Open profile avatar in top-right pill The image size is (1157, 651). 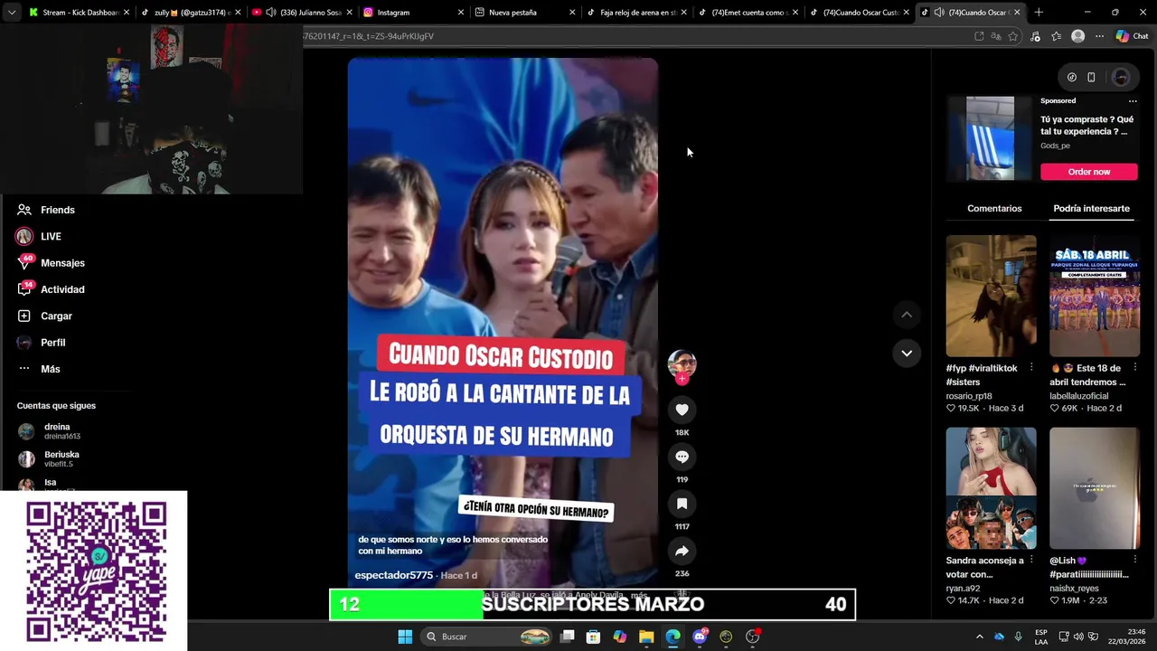coord(1121,77)
